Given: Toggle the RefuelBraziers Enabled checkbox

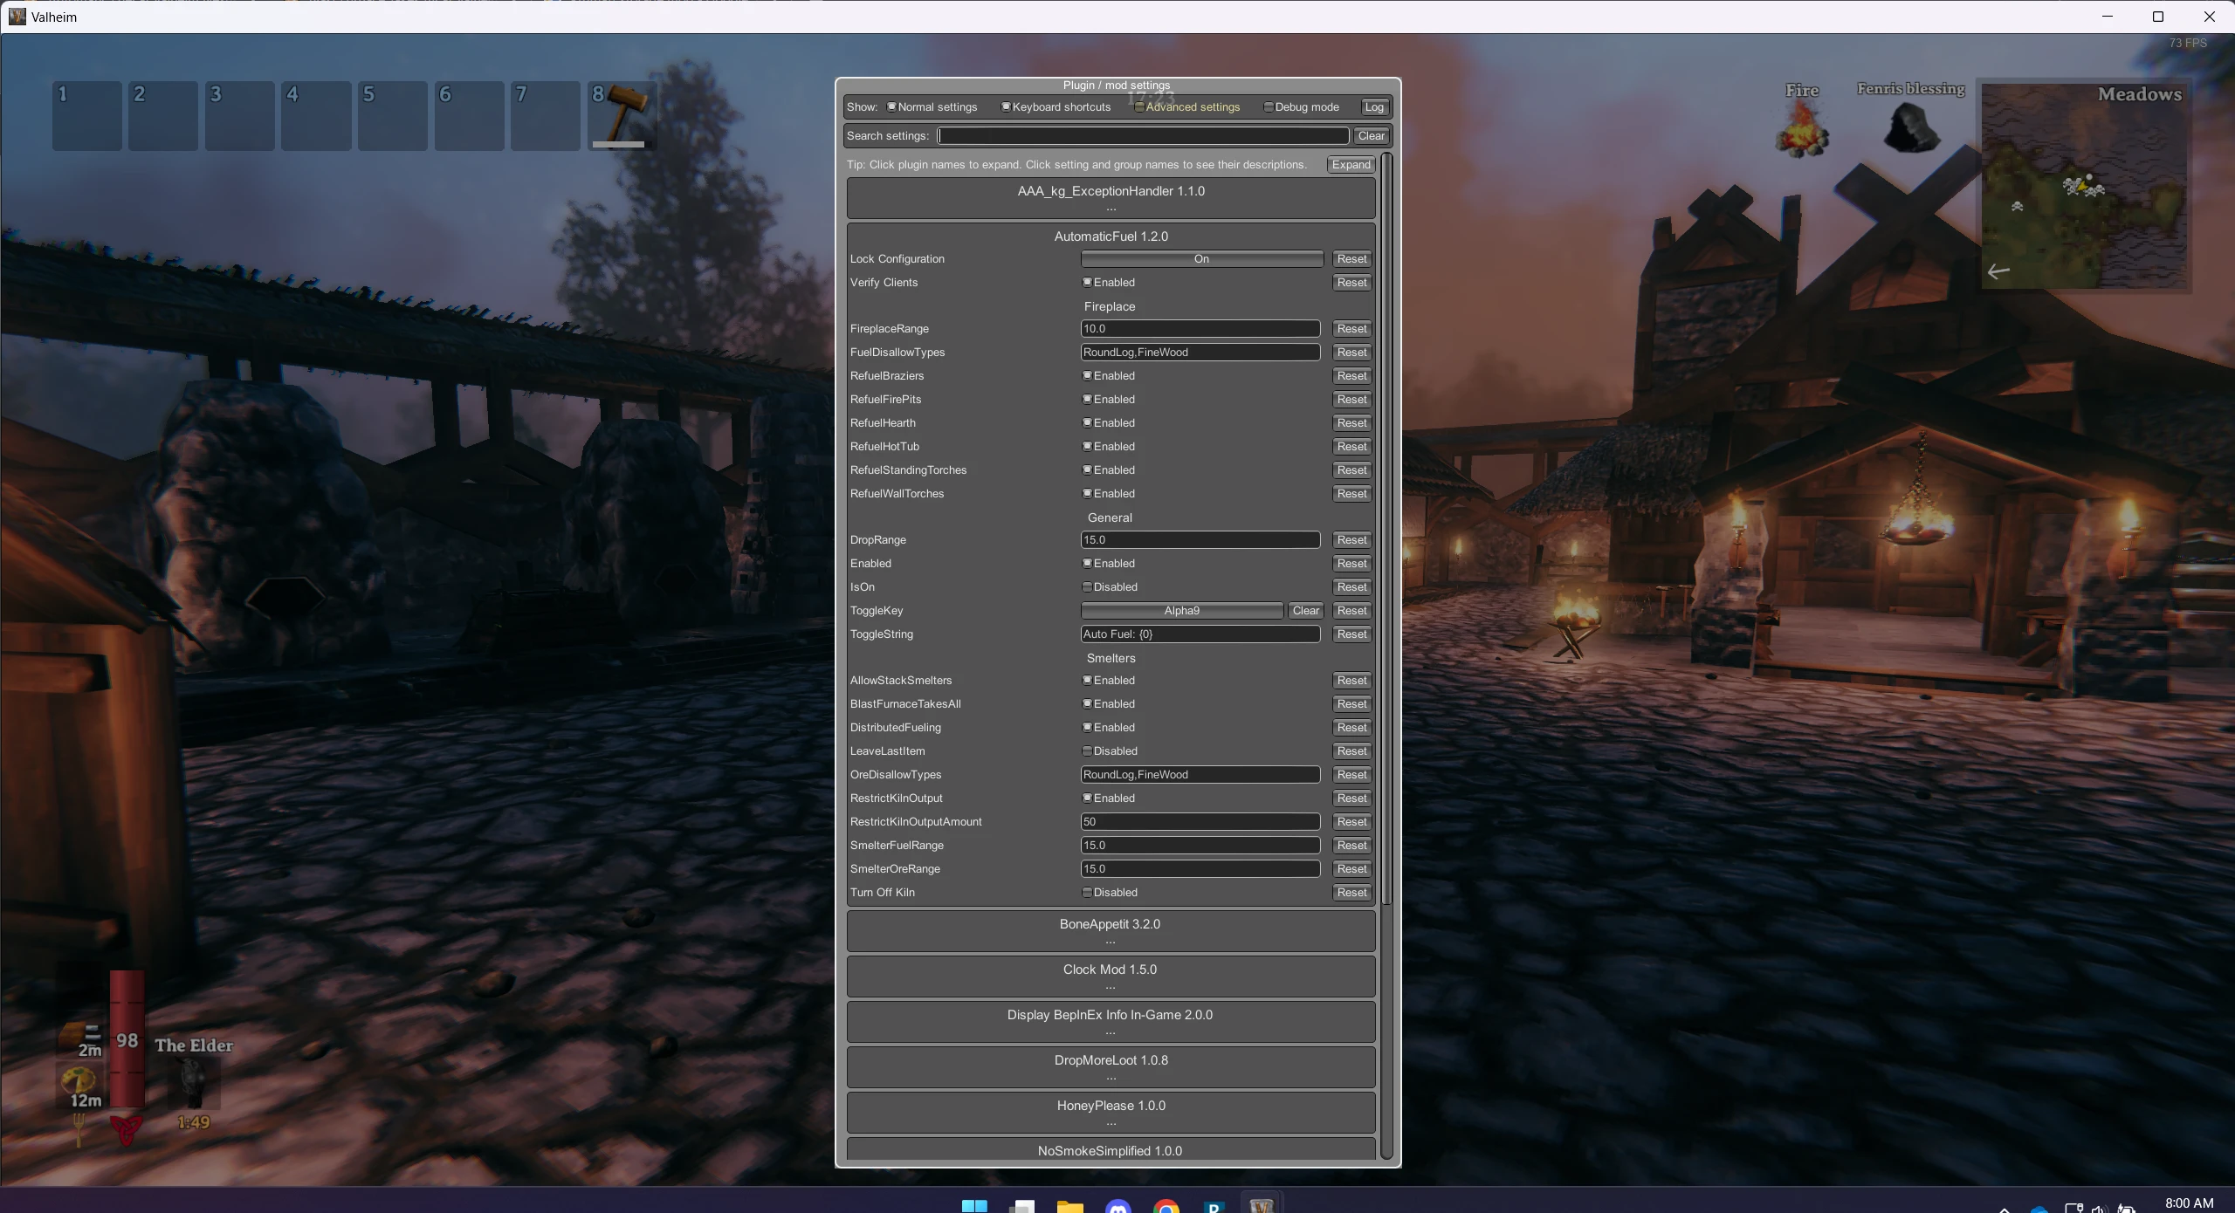Looking at the screenshot, I should click(x=1087, y=375).
